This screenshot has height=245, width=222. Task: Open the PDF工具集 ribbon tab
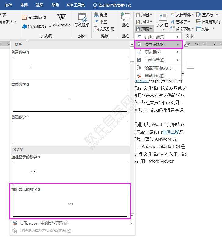76,5
